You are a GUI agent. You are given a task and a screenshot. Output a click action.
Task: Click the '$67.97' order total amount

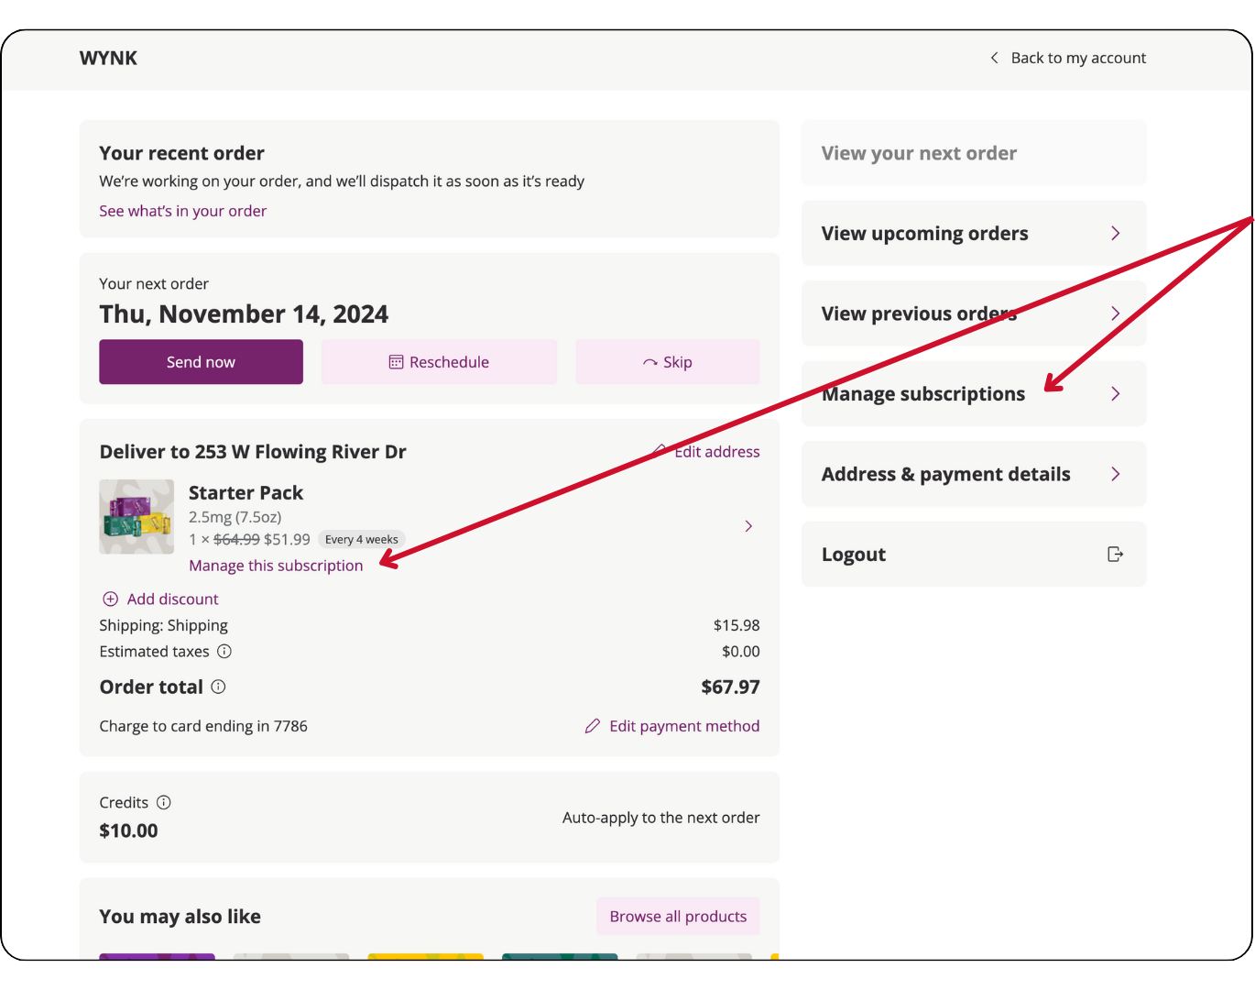[730, 687]
